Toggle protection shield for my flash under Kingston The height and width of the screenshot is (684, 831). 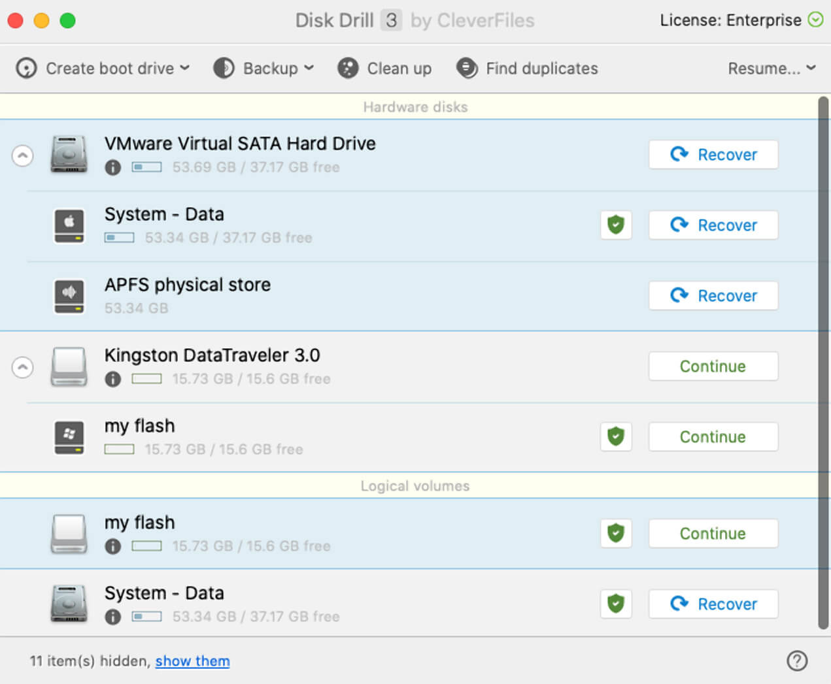click(x=616, y=437)
